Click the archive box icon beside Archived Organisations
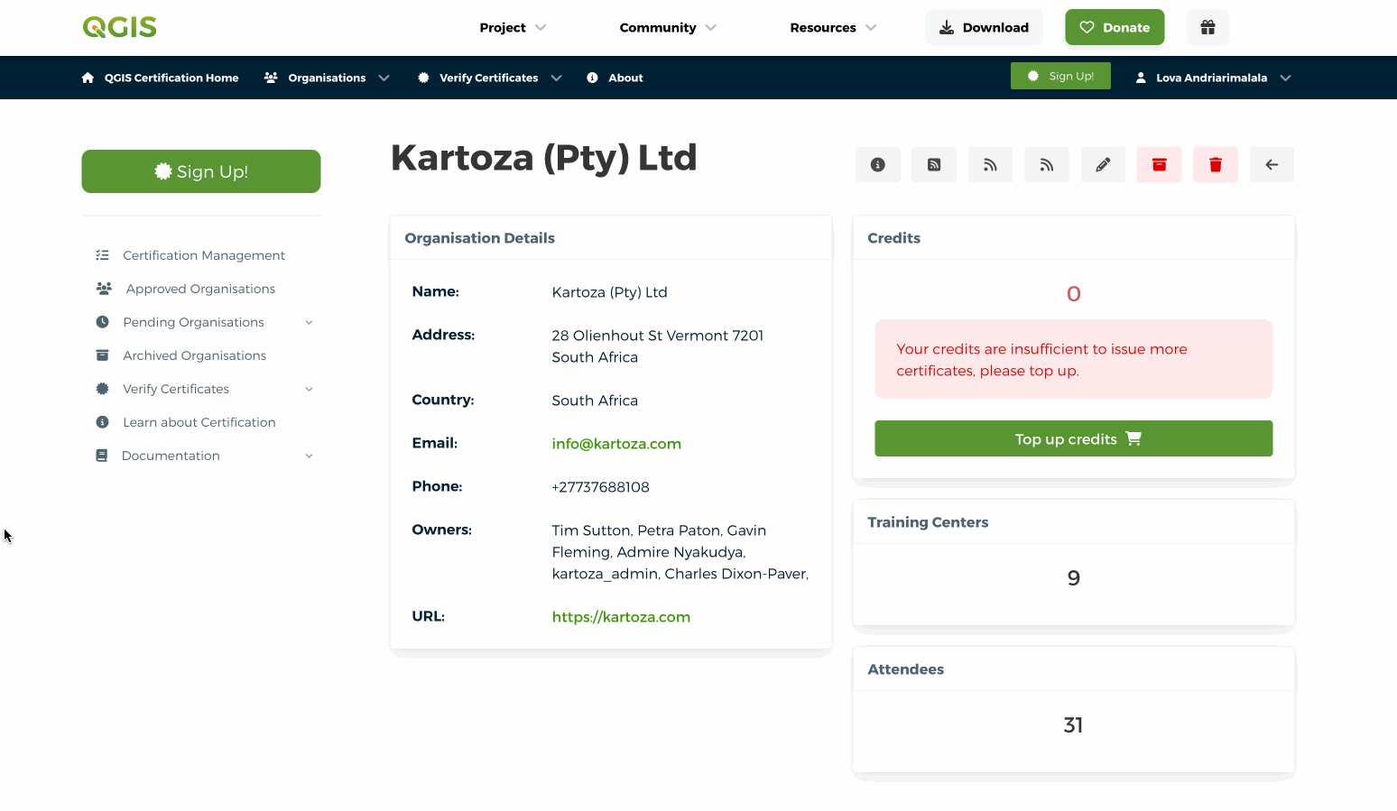 click(x=103, y=355)
